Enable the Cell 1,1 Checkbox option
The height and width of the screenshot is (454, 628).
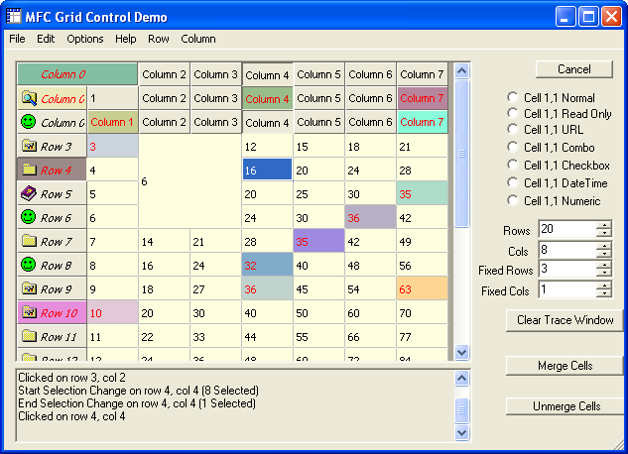pos(513,166)
